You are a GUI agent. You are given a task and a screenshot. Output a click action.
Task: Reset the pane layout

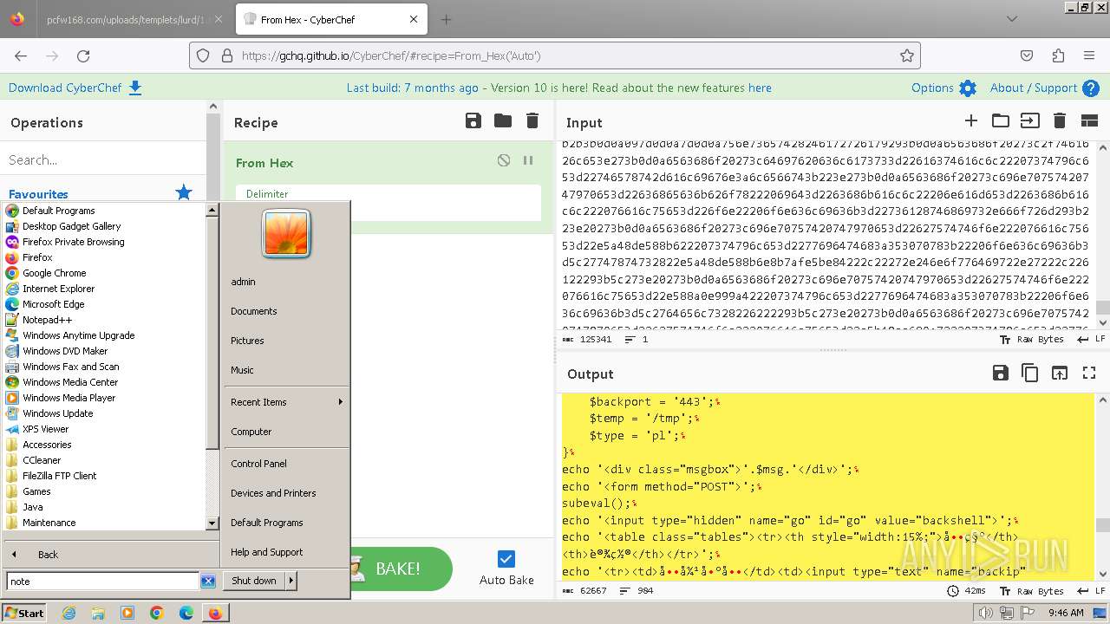[x=1089, y=121]
